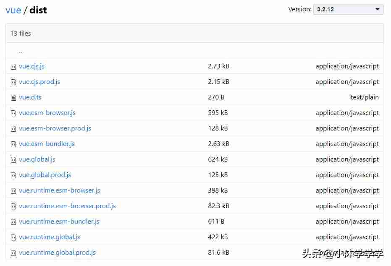391x266 pixels.
Task: Go to the vue package root breadcrumb
Action: pos(13,10)
